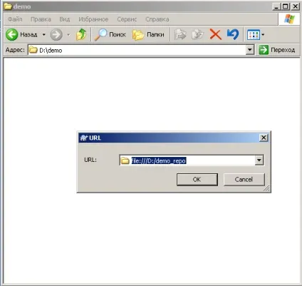Grab the URL dialog resize grip

[x=266, y=188]
